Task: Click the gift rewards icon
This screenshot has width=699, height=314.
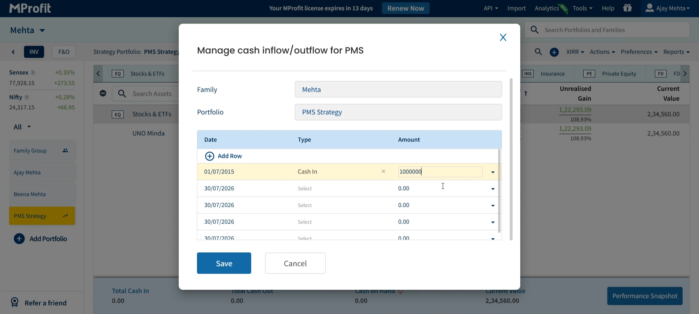Action: [x=628, y=8]
